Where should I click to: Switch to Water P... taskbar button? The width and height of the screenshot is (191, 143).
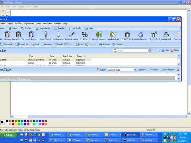(112, 140)
